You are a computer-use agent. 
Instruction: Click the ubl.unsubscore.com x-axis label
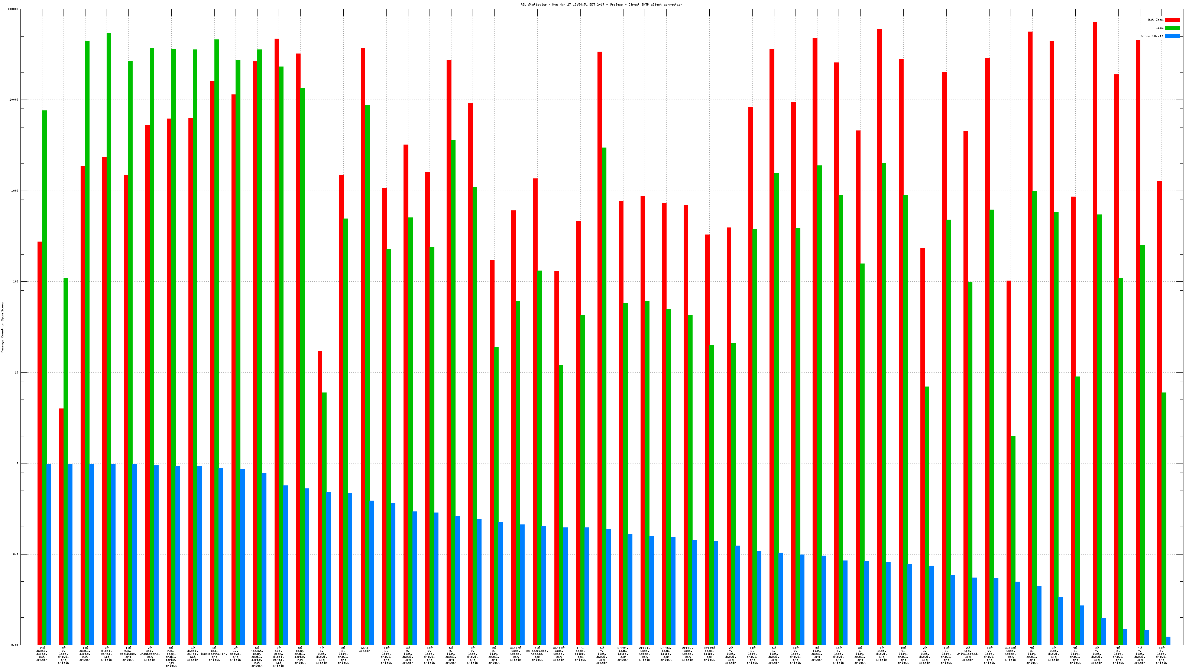pos(149,654)
